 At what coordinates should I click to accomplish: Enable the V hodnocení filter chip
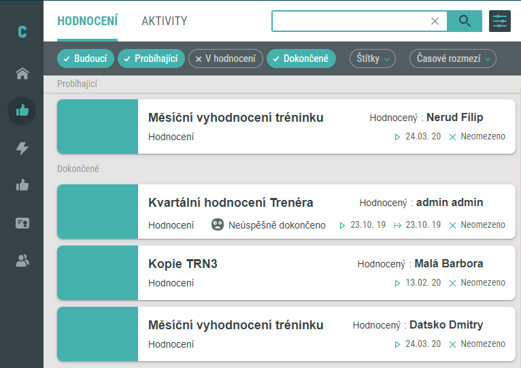[x=226, y=58]
